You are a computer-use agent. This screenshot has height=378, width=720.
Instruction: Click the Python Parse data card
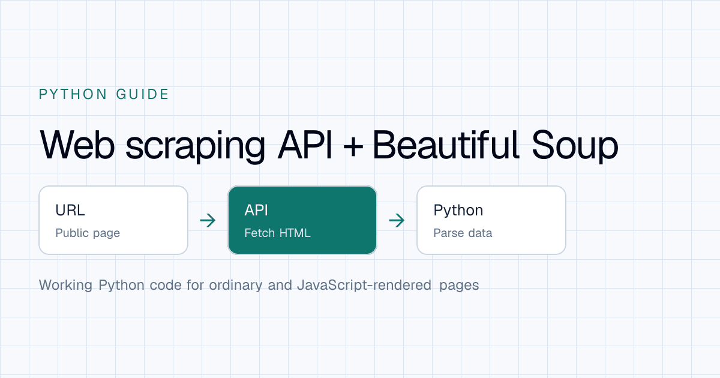pyautogui.click(x=491, y=220)
